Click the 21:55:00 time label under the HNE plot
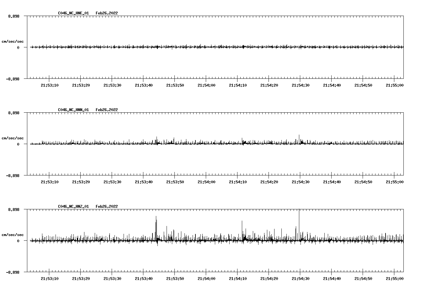This screenshot has width=426, height=290. [395, 85]
